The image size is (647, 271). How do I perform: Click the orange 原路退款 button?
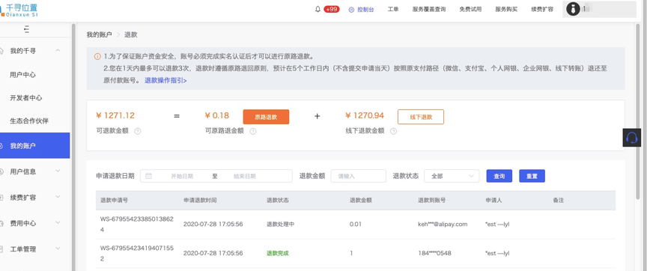pos(266,117)
